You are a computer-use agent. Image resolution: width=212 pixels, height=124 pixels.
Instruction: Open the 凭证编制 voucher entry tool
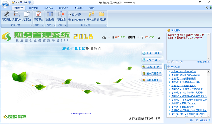coord(6,16)
